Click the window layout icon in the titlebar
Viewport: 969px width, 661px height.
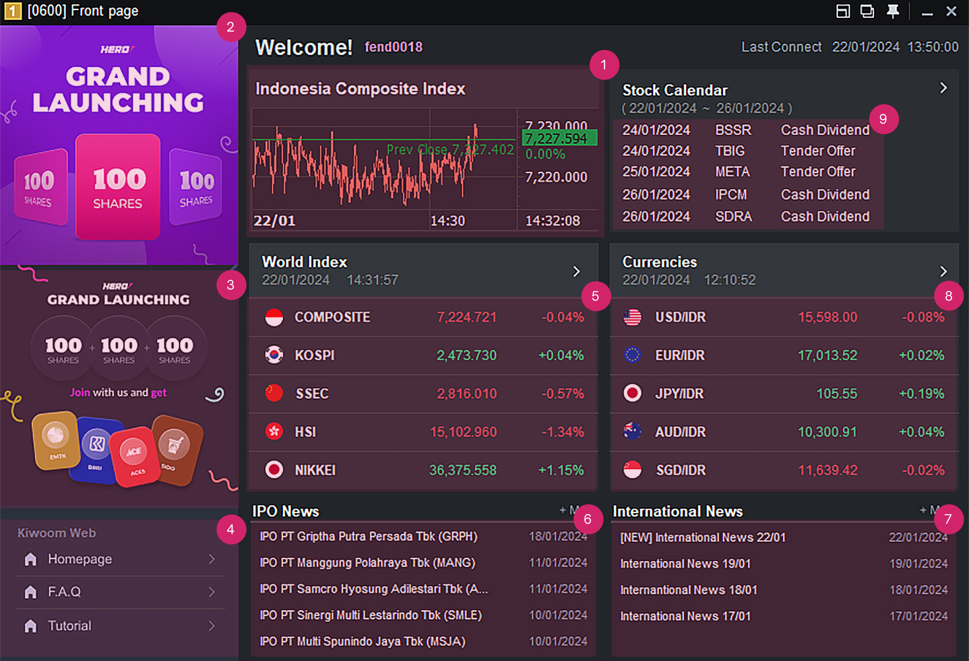pyautogui.click(x=843, y=11)
